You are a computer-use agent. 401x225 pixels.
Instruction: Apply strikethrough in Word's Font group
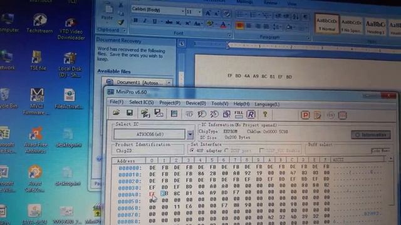pyautogui.click(x=169, y=22)
